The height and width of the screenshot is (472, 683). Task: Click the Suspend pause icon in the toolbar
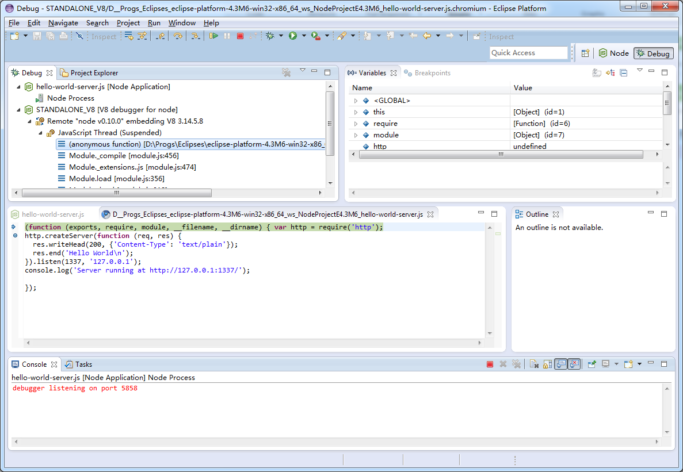point(227,36)
